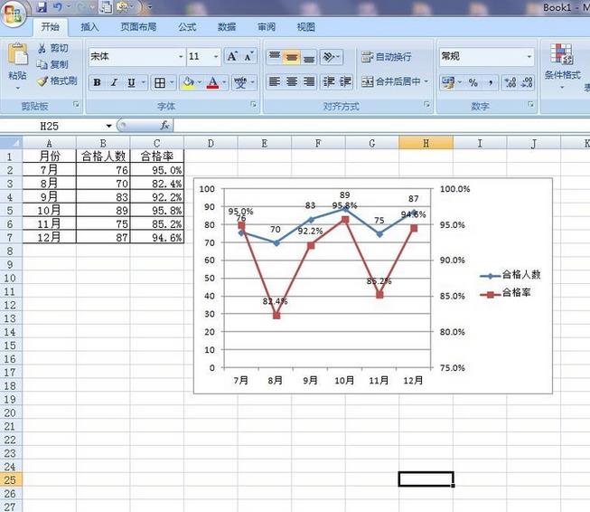Click the Paste clipboard icon
This screenshot has width=590, height=512.
tap(18, 54)
